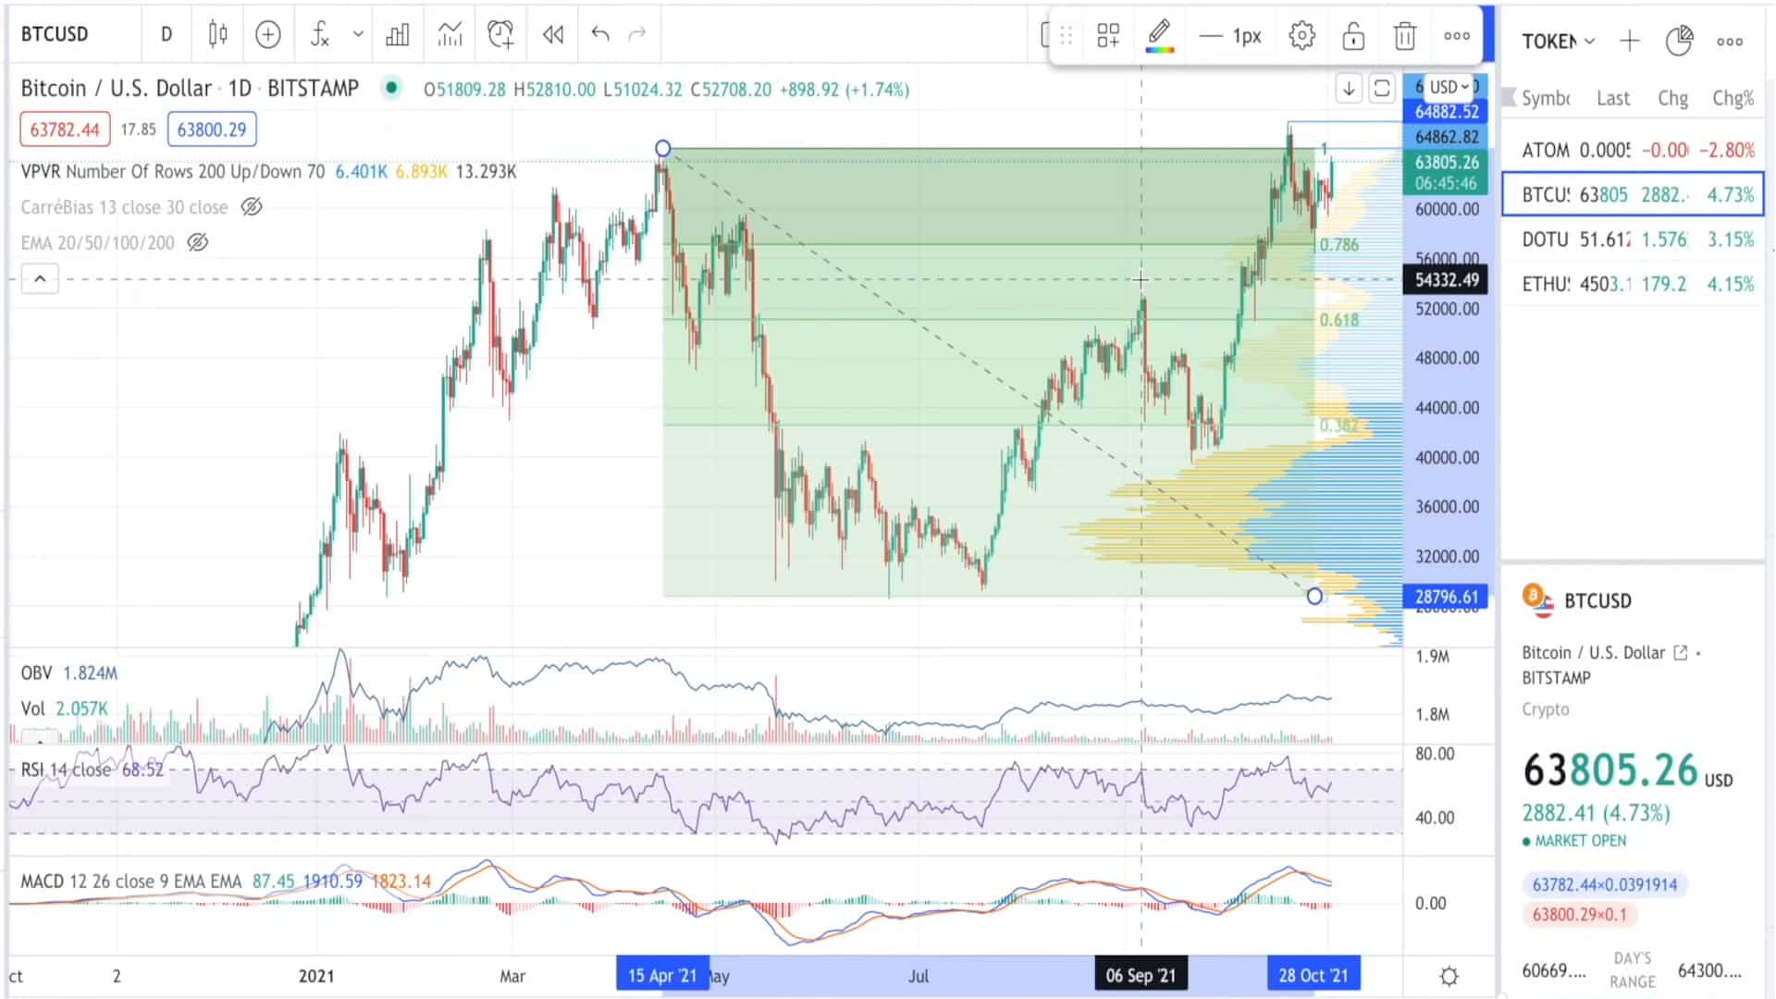The width and height of the screenshot is (1776, 999).
Task: Click the 06 Sep '21 crosshair date label
Action: 1141,975
